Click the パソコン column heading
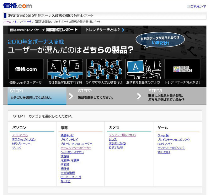This screenshot has height=195, width=213. coord(19,128)
